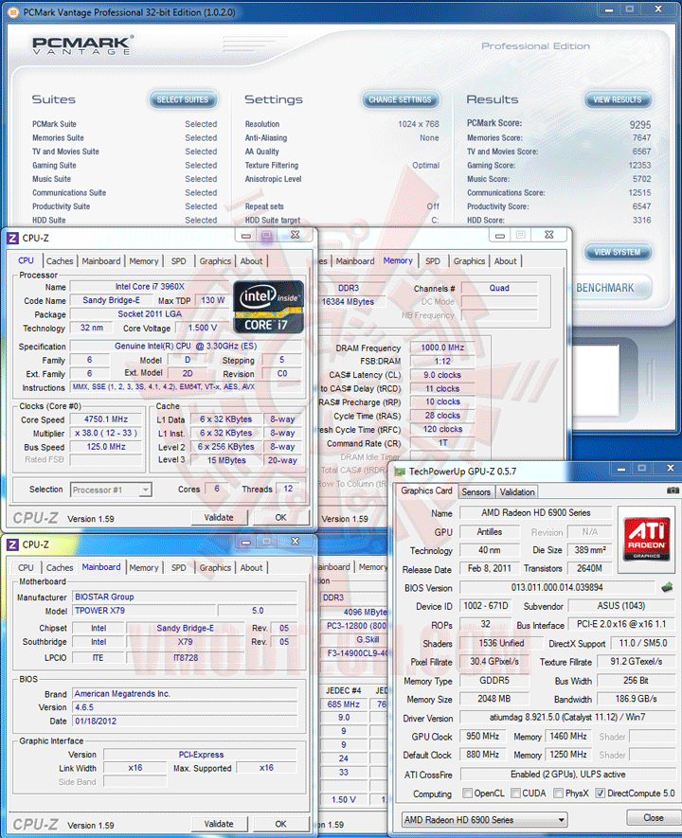This screenshot has width=682, height=838.
Task: Click the GPU-Z screenshot camera icon
Action: tap(673, 490)
